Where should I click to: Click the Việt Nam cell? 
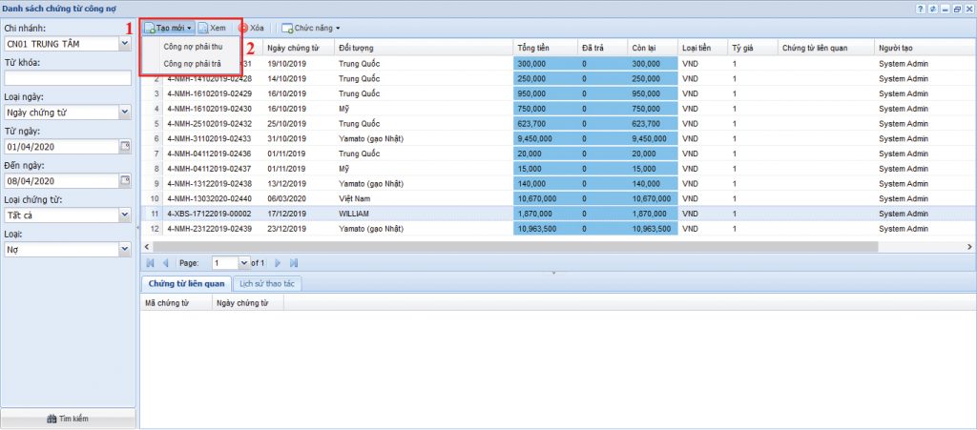pos(423,198)
